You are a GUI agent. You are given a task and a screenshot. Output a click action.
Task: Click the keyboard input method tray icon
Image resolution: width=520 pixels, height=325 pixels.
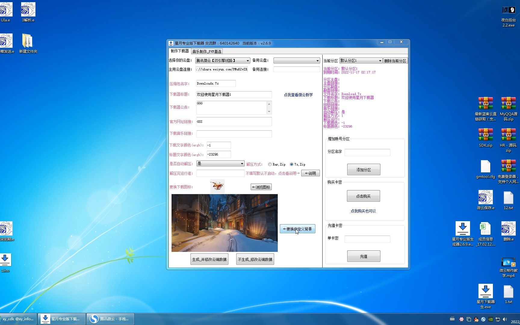tap(452, 319)
